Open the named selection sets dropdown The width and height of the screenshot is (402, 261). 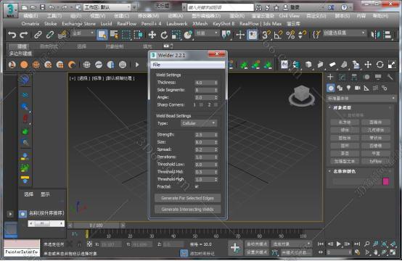click(344, 33)
